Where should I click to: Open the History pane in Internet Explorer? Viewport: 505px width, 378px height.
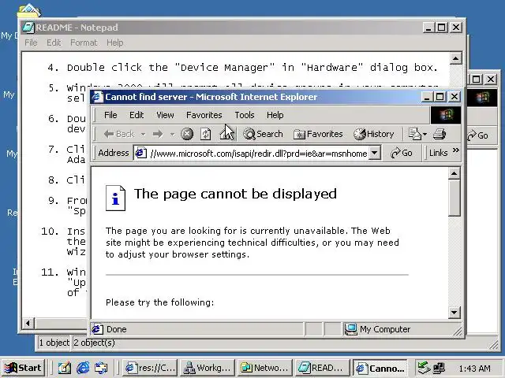tap(373, 134)
